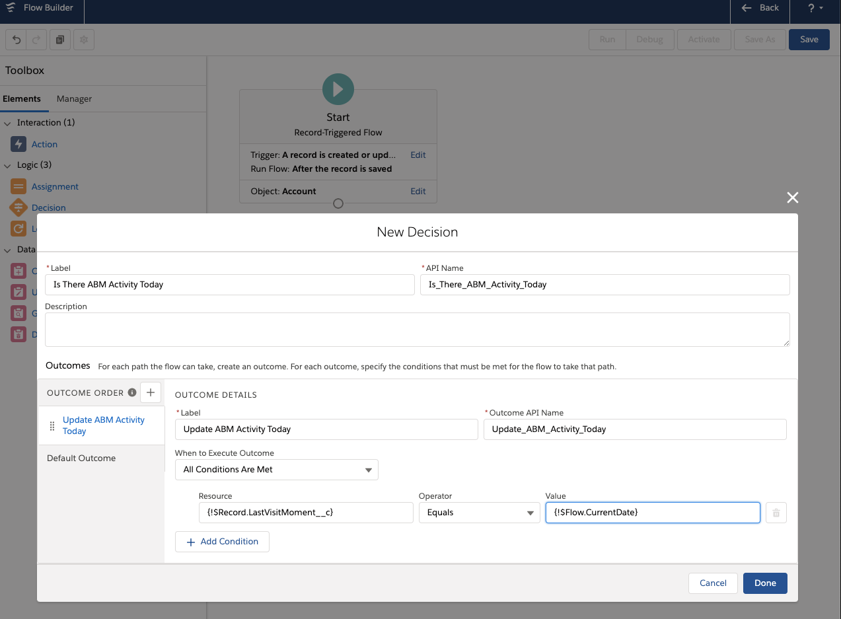Click the Flow Builder logo icon
This screenshot has width=841, height=619.
click(10, 8)
